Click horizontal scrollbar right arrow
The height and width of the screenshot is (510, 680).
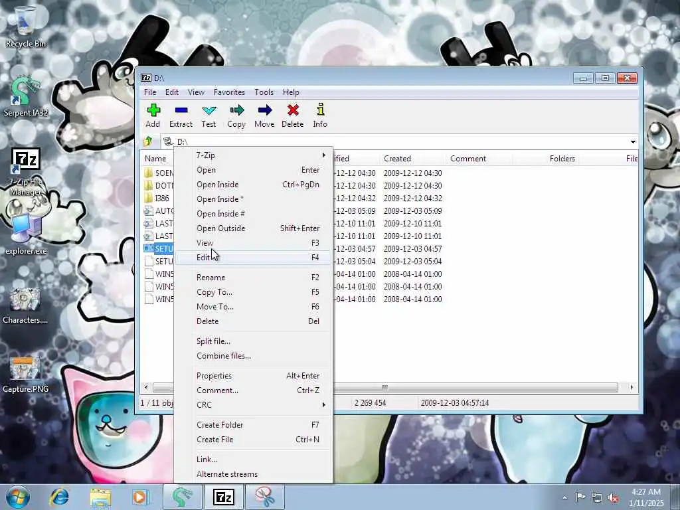point(631,387)
